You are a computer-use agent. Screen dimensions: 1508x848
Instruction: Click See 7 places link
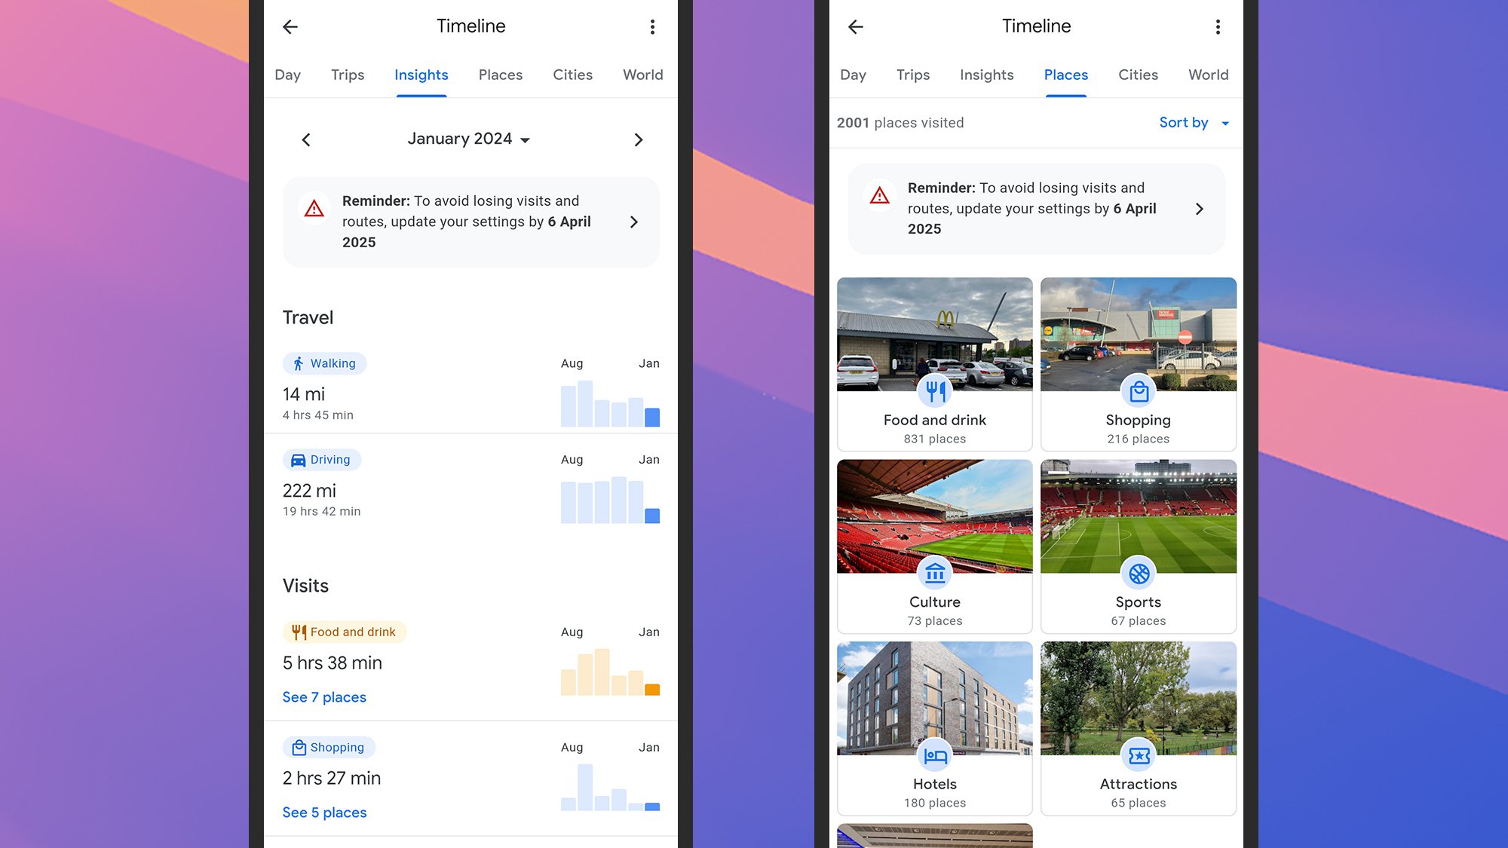click(324, 696)
